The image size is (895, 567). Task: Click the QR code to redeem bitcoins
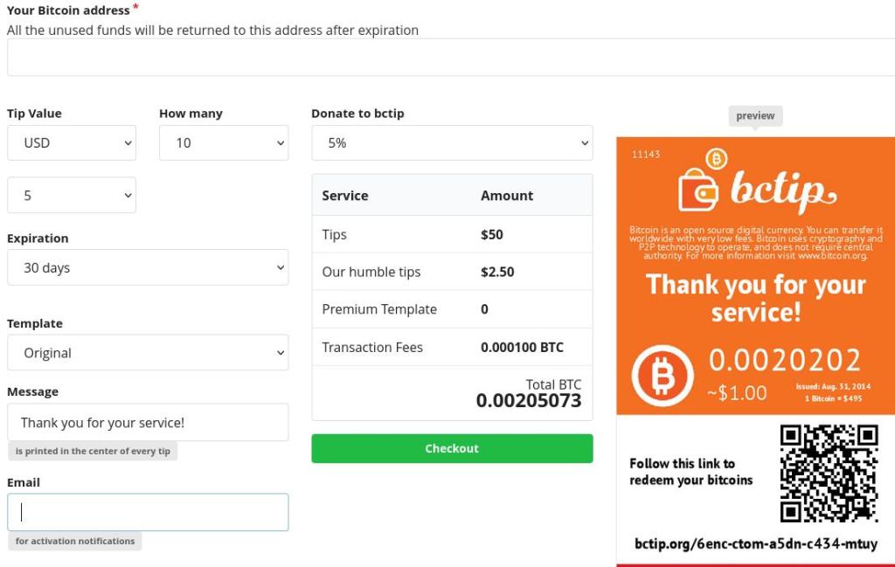(829, 471)
